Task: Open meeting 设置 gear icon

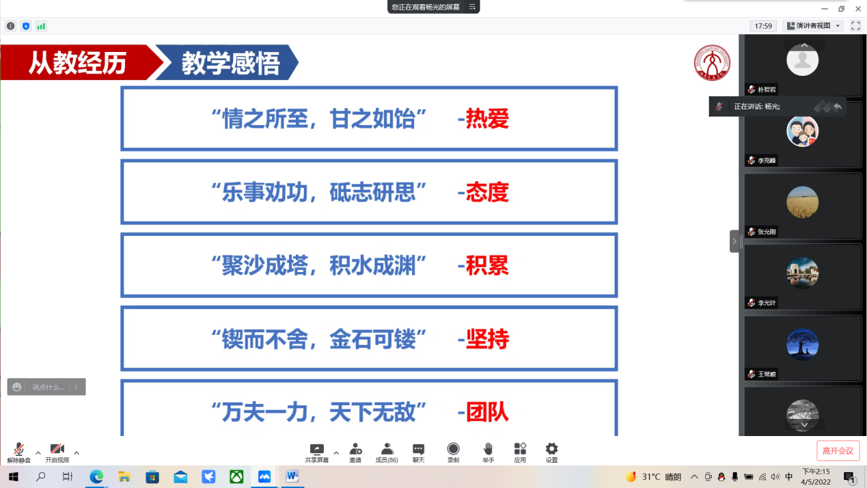Action: click(x=551, y=452)
